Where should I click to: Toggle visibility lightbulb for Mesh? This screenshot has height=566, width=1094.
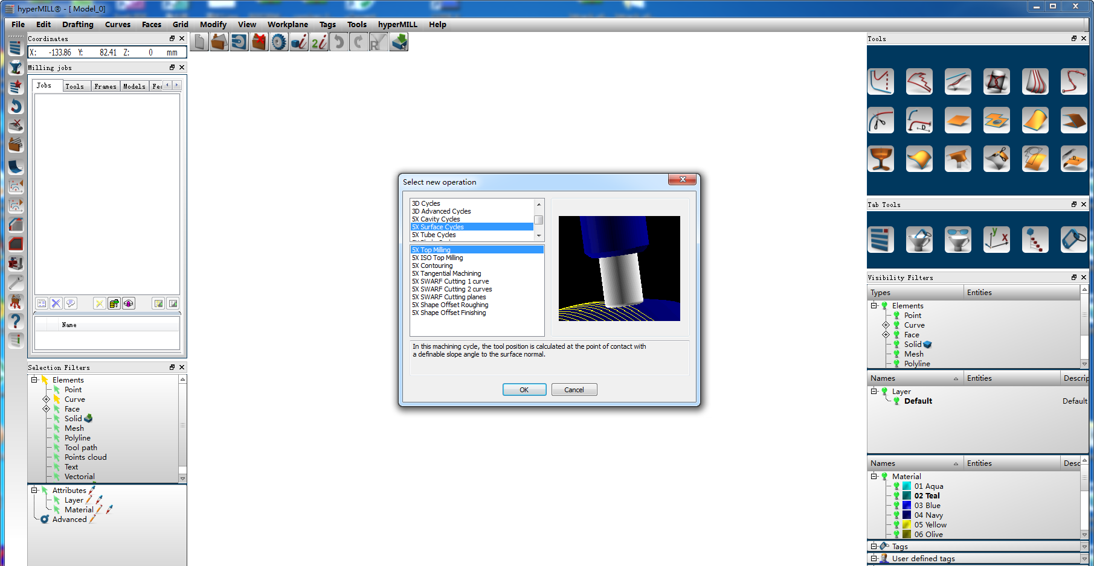[896, 354]
